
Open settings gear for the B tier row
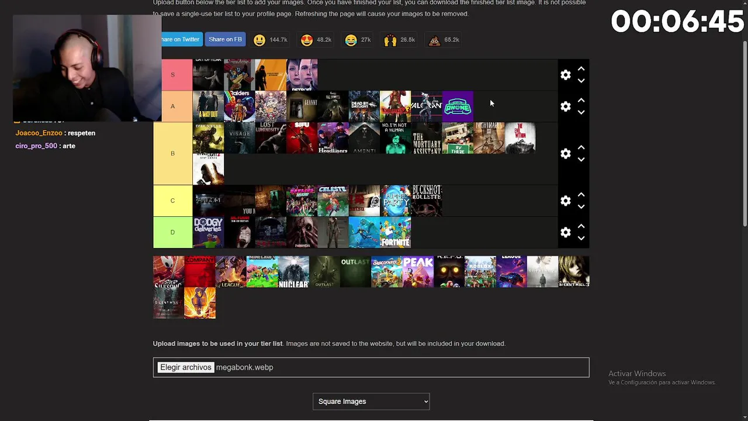(x=565, y=153)
